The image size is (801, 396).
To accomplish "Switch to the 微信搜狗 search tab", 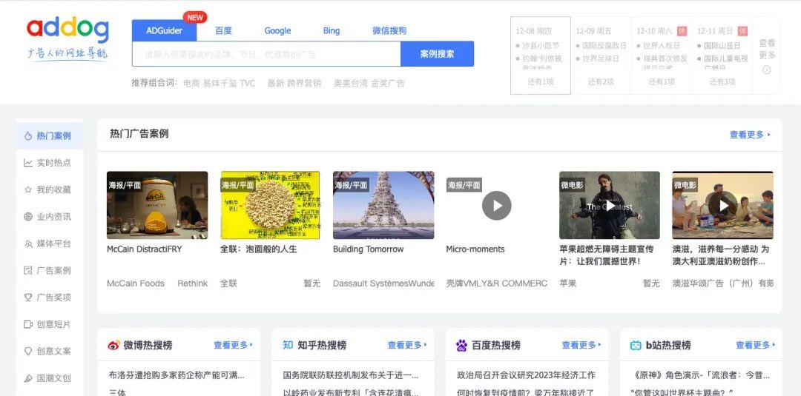I will point(389,30).
